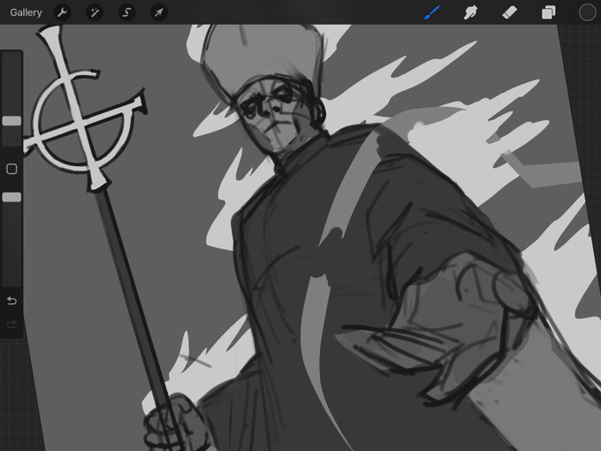Click the brush size slider handle
The height and width of the screenshot is (451, 601).
pos(11,121)
